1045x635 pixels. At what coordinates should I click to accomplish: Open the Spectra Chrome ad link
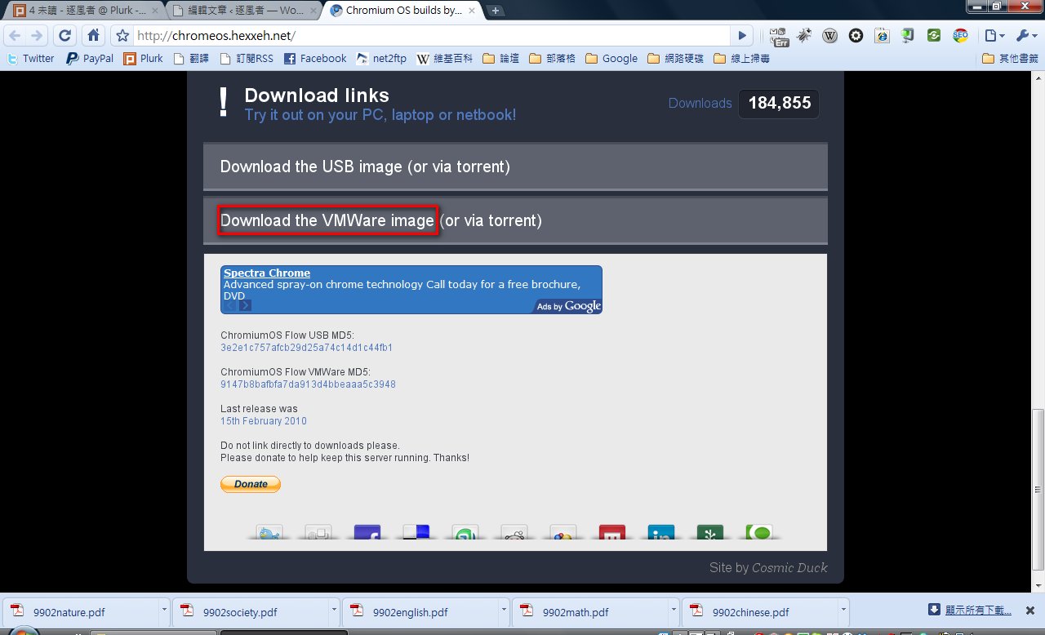(267, 273)
